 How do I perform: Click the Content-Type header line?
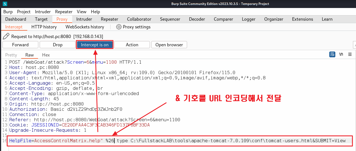click(74, 93)
